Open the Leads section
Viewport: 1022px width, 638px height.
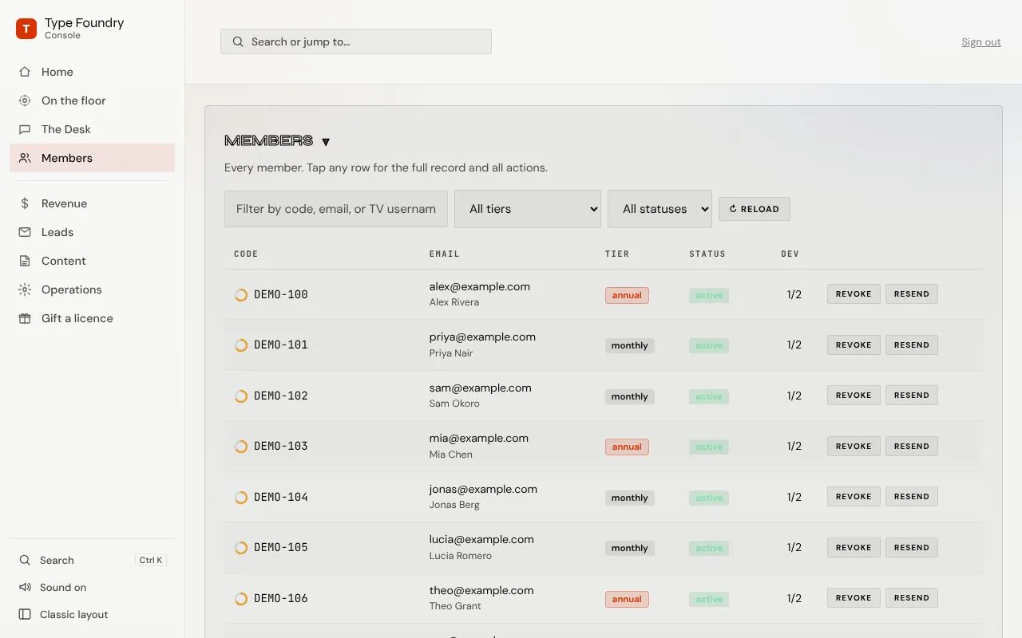pos(93,232)
